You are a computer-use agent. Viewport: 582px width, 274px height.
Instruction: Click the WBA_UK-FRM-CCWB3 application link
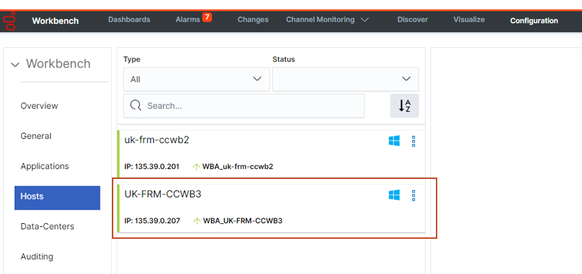(x=243, y=221)
